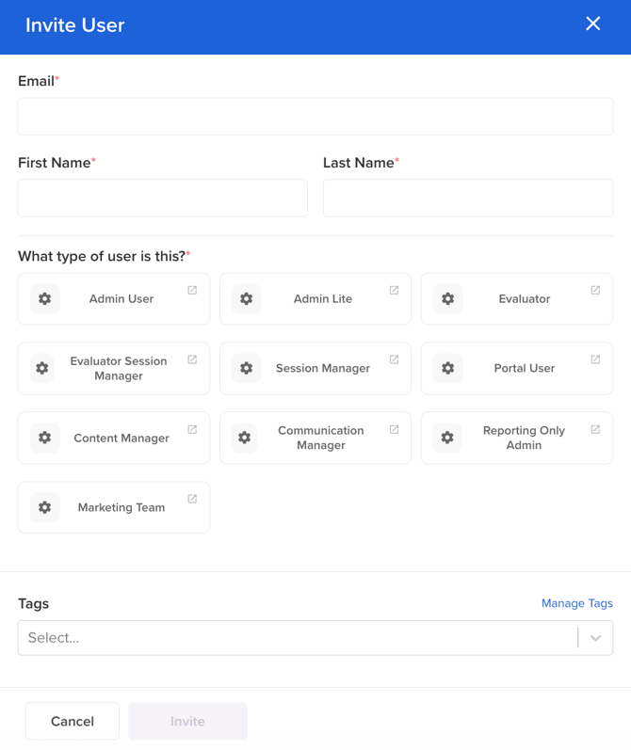Open the Tags Select... combo box
Viewport: 631px width, 750px height.
(315, 638)
